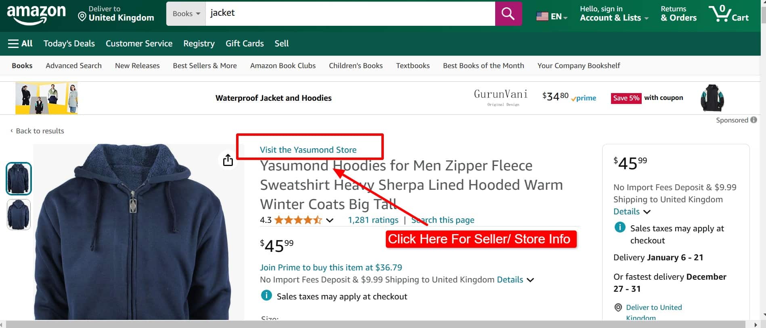The width and height of the screenshot is (766, 328).
Task: Click Join Prime to buy this item link
Action: 331,268
